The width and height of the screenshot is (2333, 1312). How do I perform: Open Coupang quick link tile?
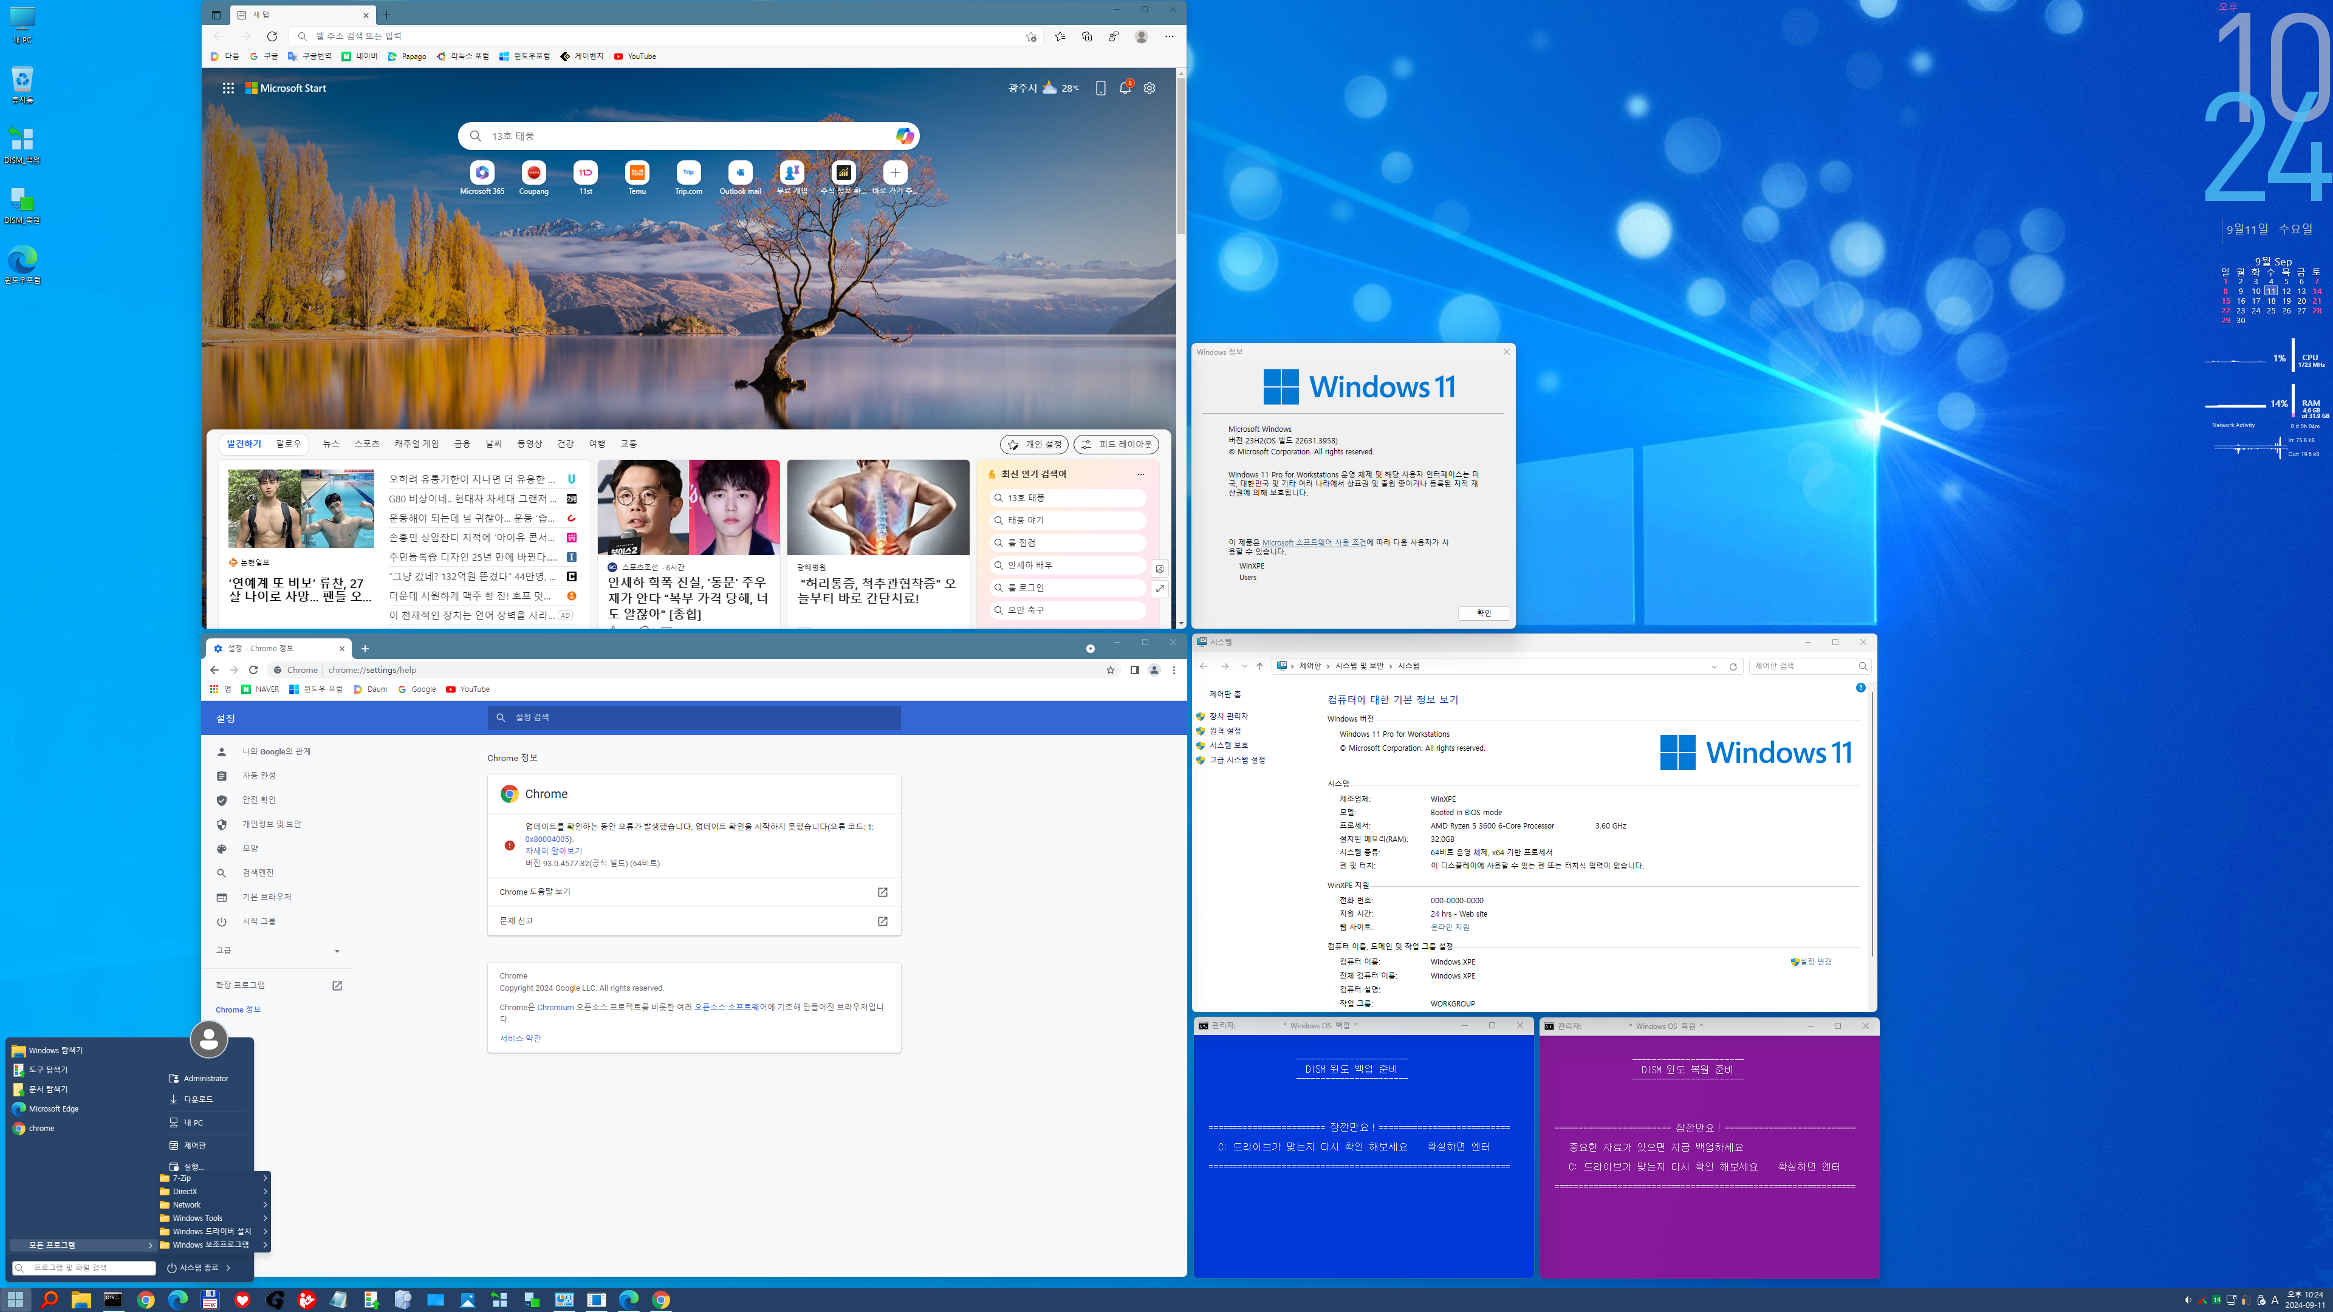(x=533, y=177)
